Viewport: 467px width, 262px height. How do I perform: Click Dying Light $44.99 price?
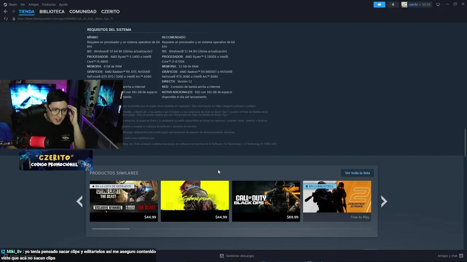150,217
